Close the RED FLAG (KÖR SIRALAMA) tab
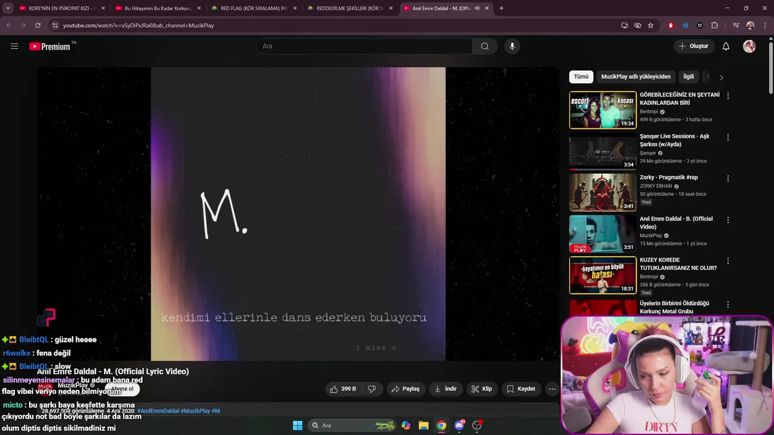 (295, 8)
